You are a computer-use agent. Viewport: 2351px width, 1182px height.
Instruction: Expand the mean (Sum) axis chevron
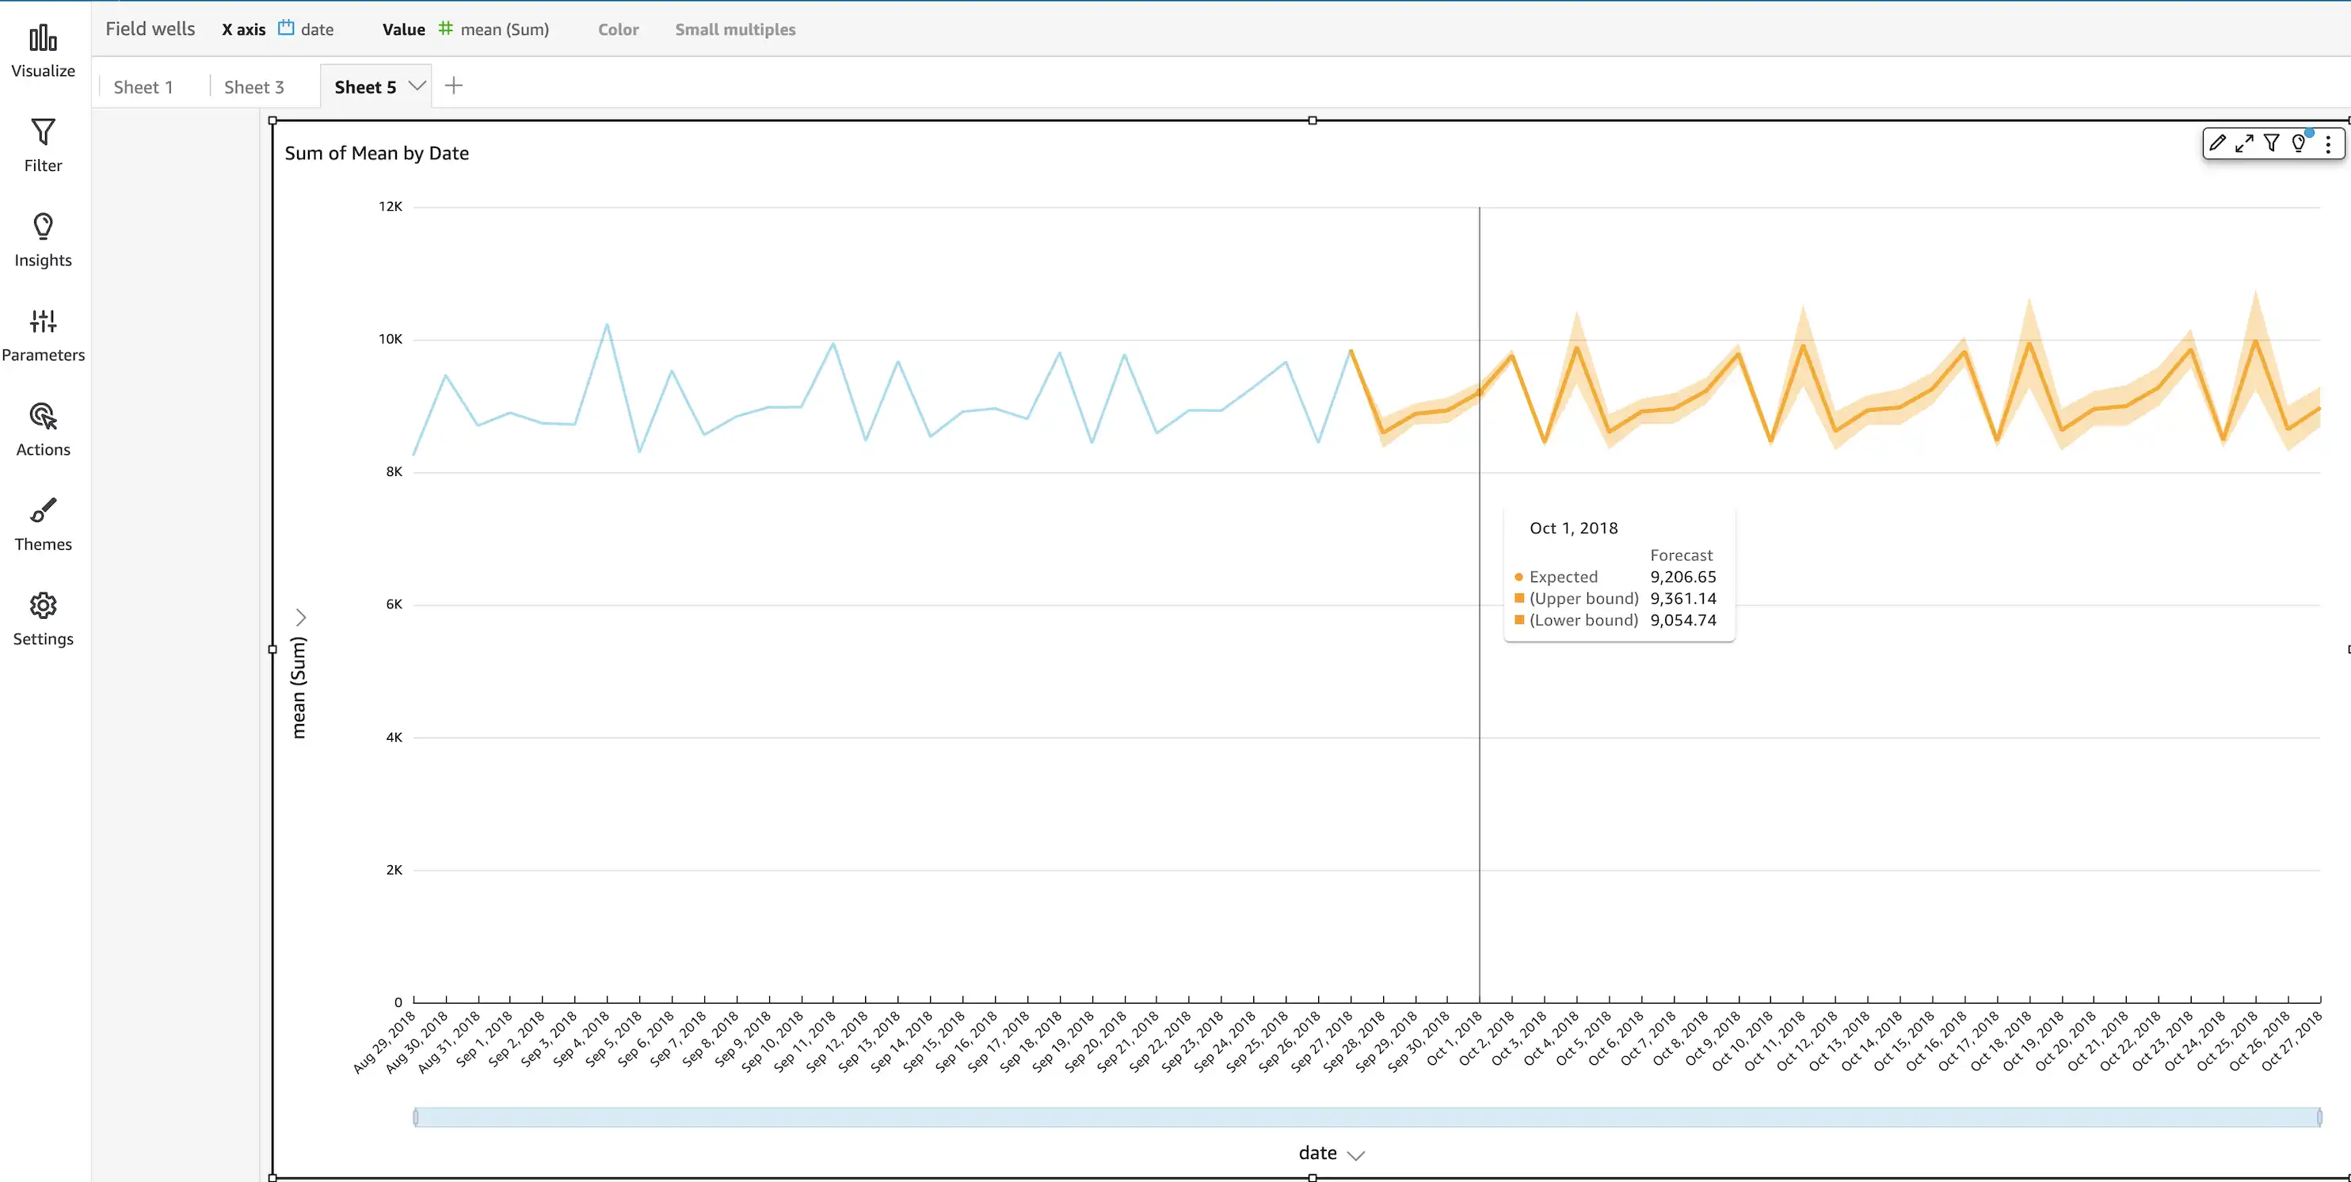[x=300, y=617]
